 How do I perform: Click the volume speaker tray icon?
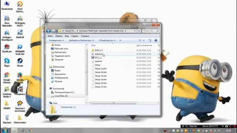point(215,130)
